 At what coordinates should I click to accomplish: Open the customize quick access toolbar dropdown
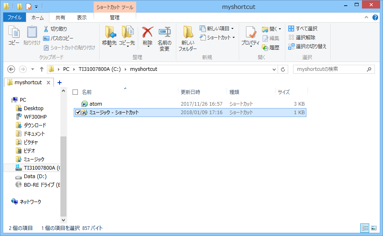pyautogui.click(x=36, y=6)
